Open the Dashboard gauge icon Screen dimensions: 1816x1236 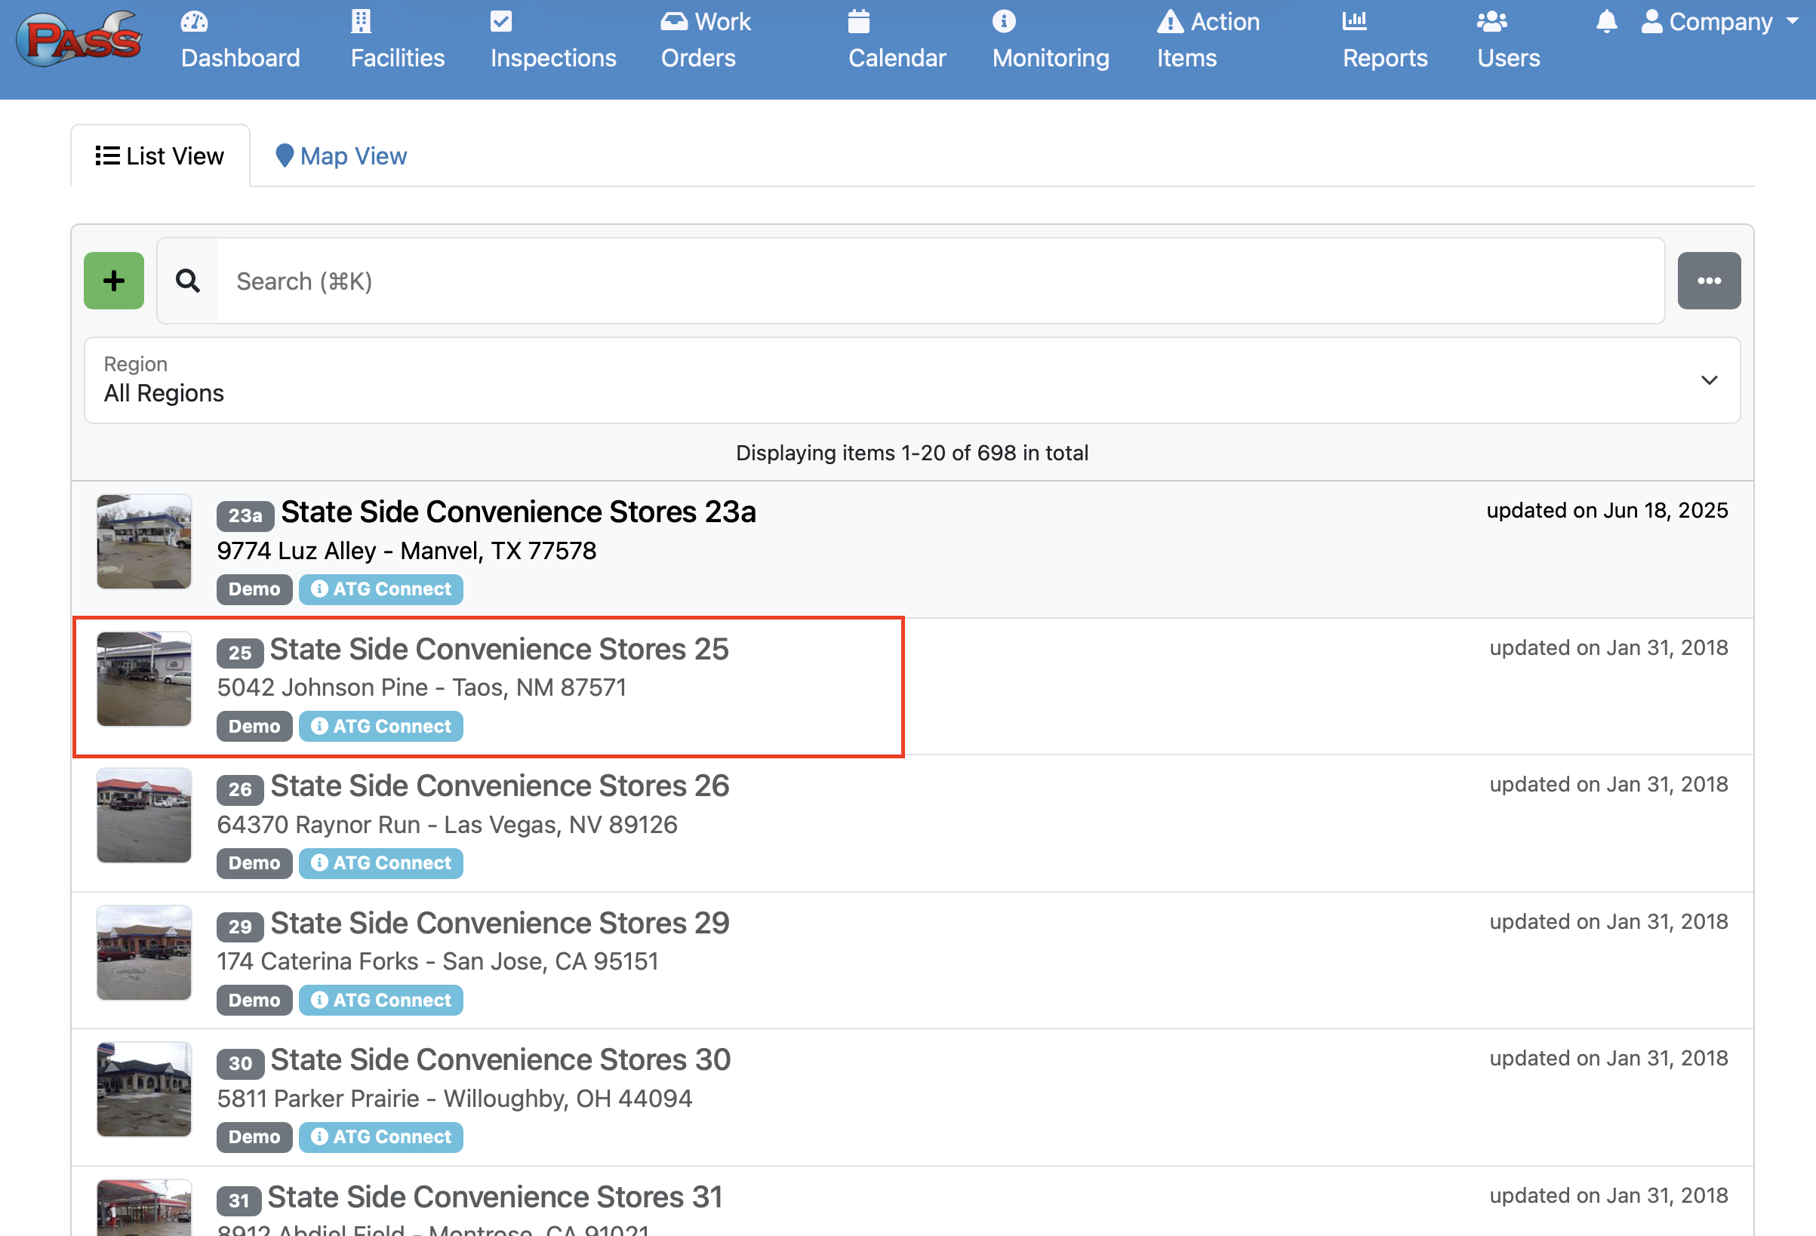[x=194, y=21]
